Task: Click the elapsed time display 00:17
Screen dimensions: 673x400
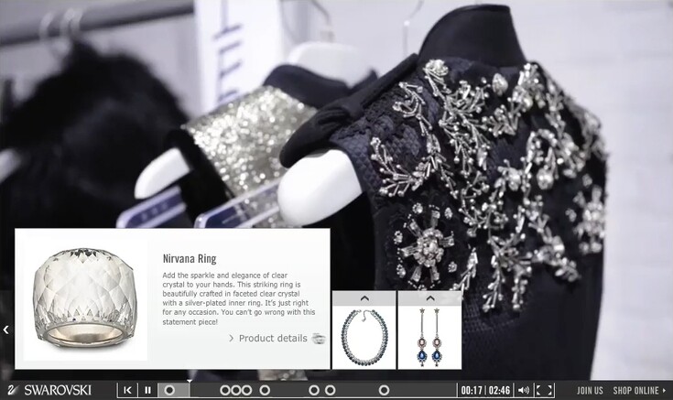Action: pos(472,391)
